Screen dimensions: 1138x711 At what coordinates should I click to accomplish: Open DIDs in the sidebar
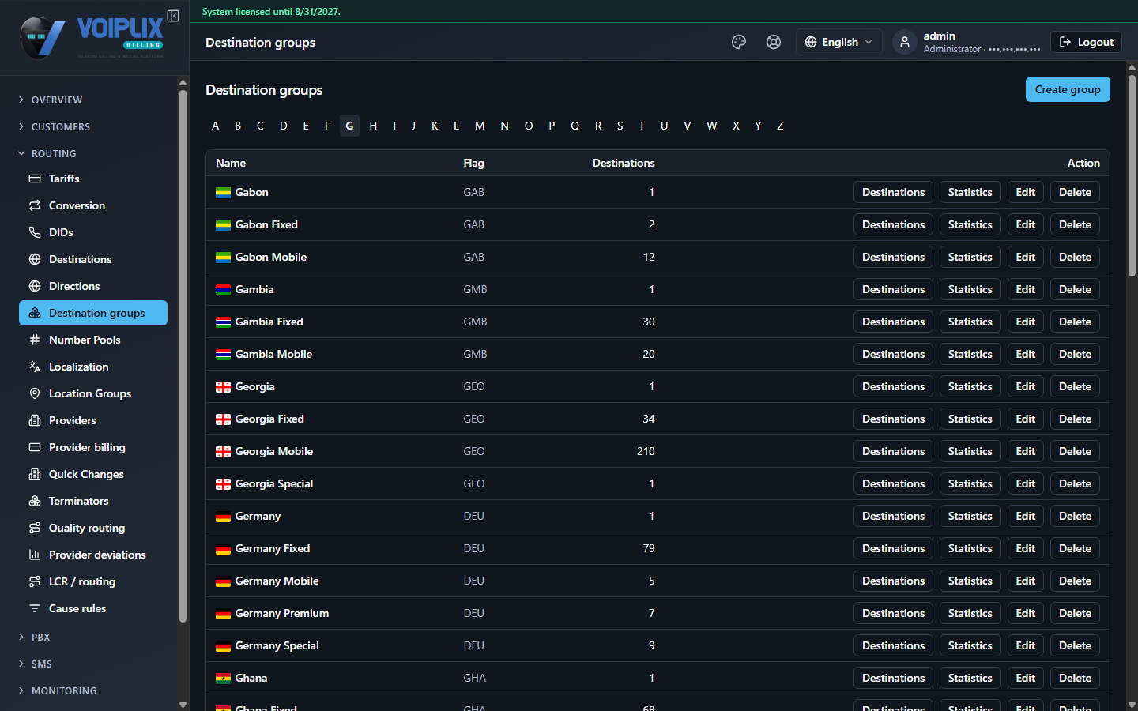[93, 232]
